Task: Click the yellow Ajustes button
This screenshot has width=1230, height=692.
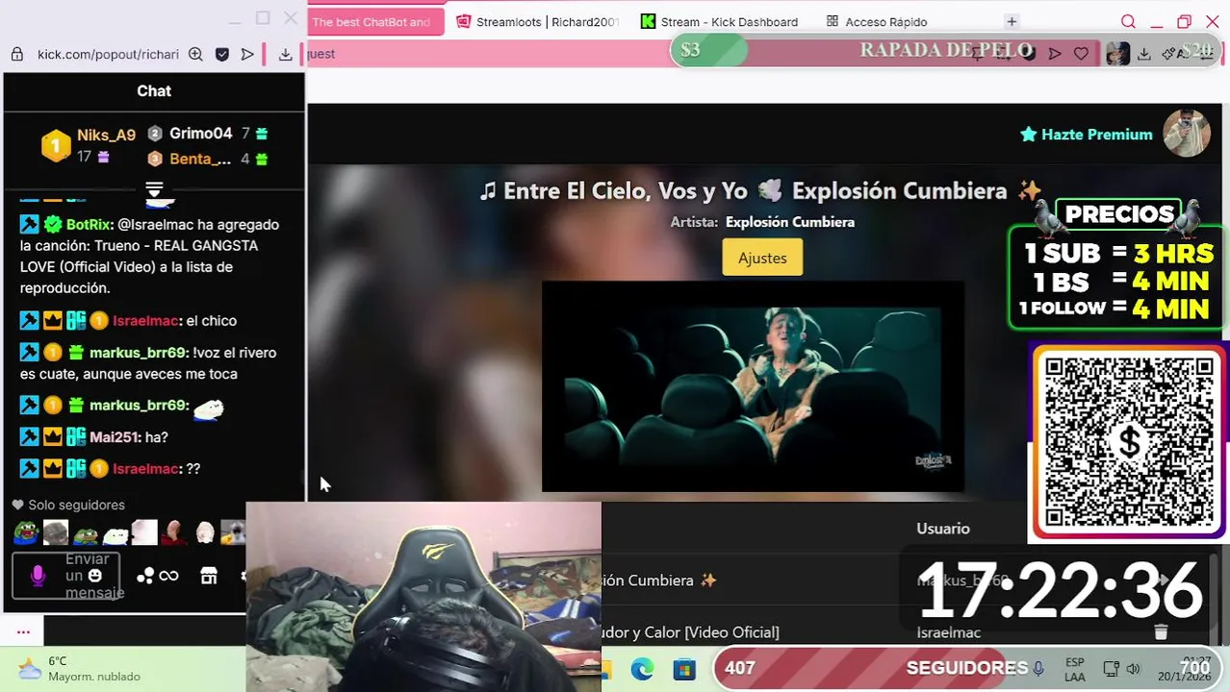Action: (762, 258)
